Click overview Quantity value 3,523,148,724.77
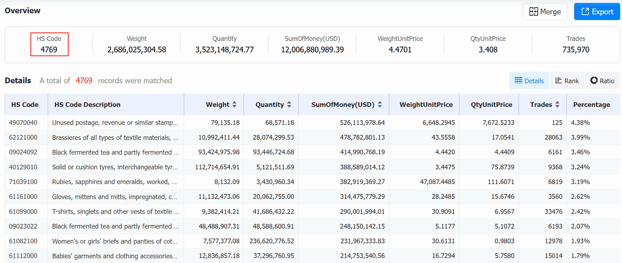The height and width of the screenshot is (263, 622). [225, 50]
